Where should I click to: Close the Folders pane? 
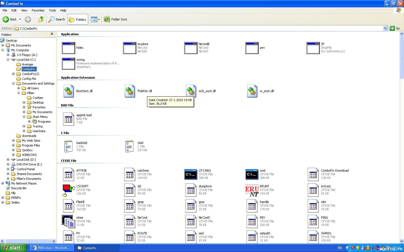[52, 34]
